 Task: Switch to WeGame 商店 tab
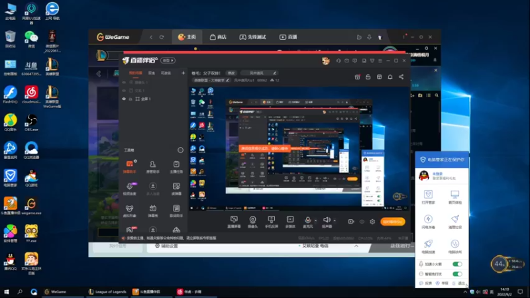tap(218, 37)
